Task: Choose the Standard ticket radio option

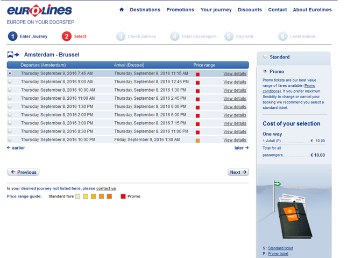Action: click(265, 56)
